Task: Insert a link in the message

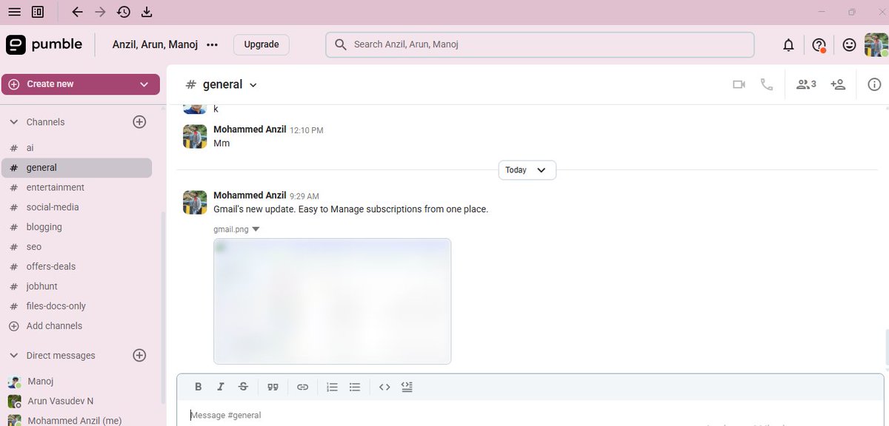Action: click(302, 387)
